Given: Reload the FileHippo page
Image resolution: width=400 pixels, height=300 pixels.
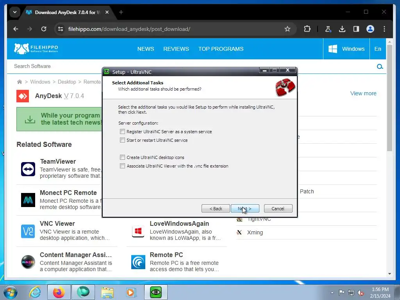Looking at the screenshot, I should click(x=44, y=29).
